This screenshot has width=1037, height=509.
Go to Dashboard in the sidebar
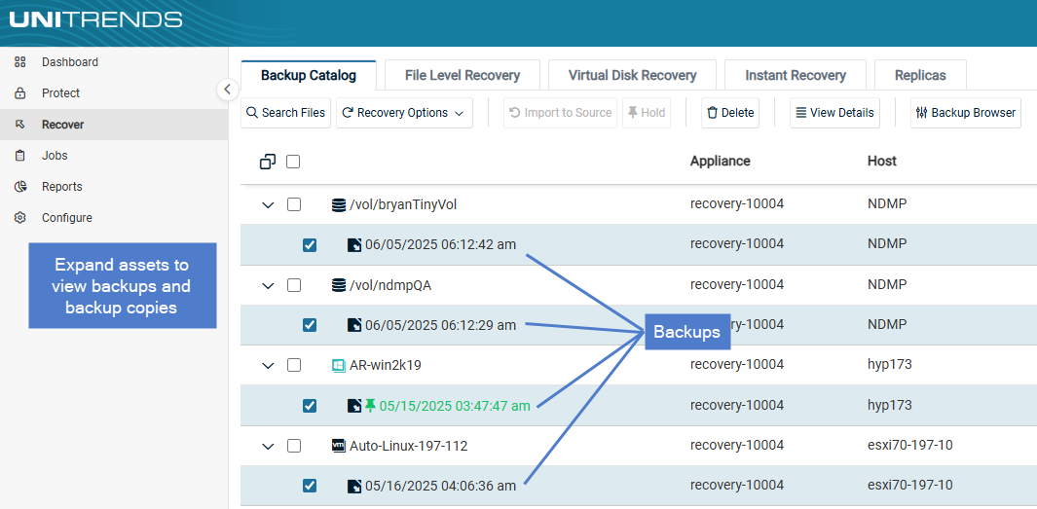[69, 62]
